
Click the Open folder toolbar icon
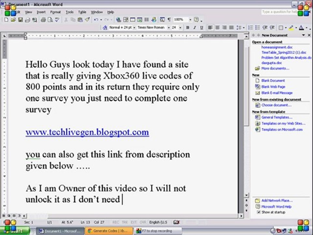tap(13, 20)
